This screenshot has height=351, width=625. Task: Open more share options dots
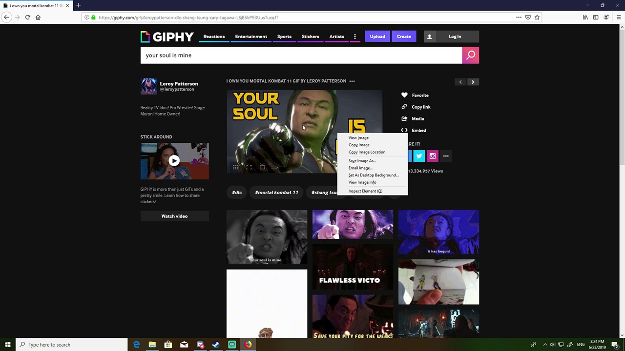pyautogui.click(x=446, y=156)
